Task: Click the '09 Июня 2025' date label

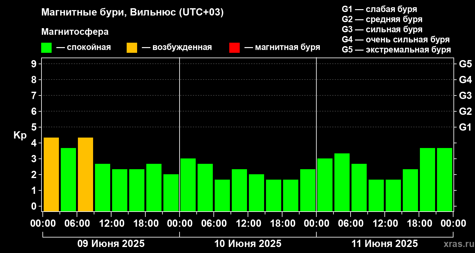Action: [x=111, y=244]
